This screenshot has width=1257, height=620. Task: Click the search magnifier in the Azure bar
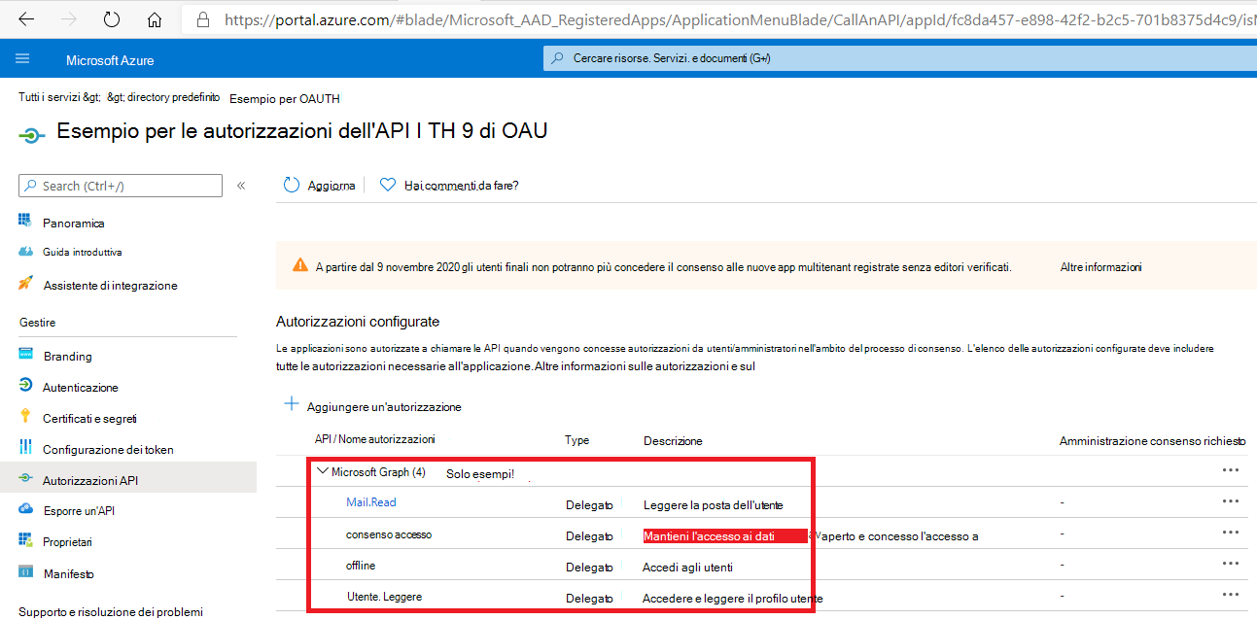557,58
